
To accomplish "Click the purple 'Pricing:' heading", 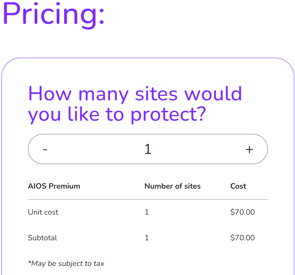I will click(x=53, y=14).
